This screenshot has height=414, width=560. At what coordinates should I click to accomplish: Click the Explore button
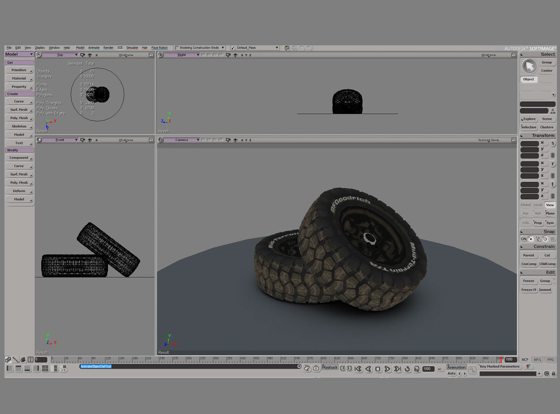click(529, 119)
